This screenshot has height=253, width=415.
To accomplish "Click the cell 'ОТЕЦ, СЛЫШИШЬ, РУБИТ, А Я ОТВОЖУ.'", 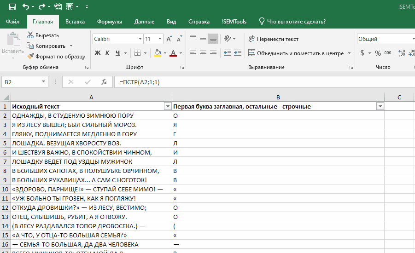I will (91, 217).
